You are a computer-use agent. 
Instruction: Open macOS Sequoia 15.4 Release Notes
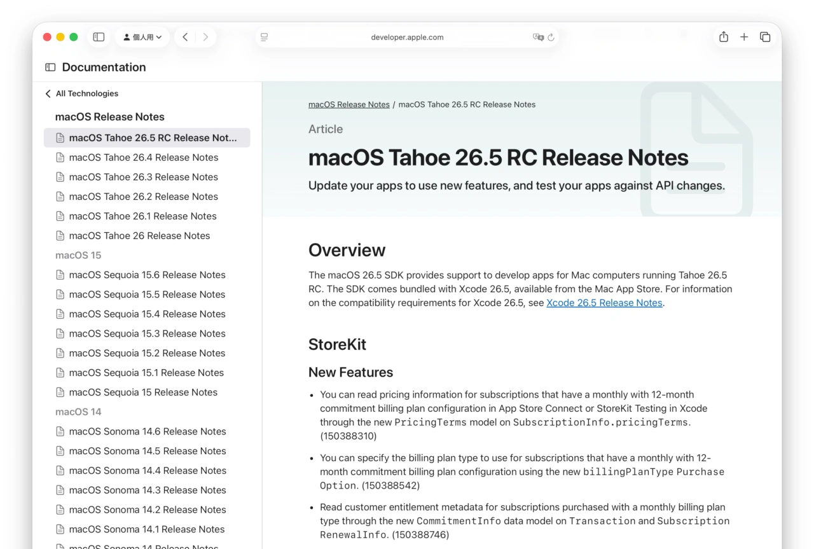coord(148,314)
